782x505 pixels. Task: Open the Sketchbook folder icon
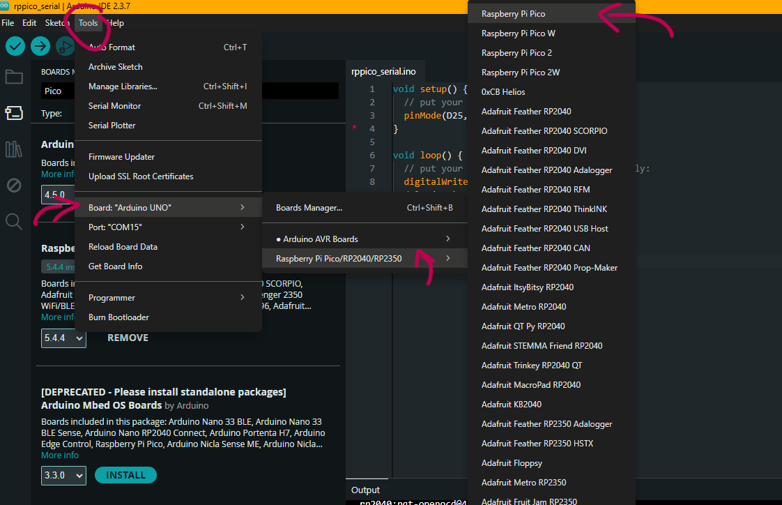point(14,77)
